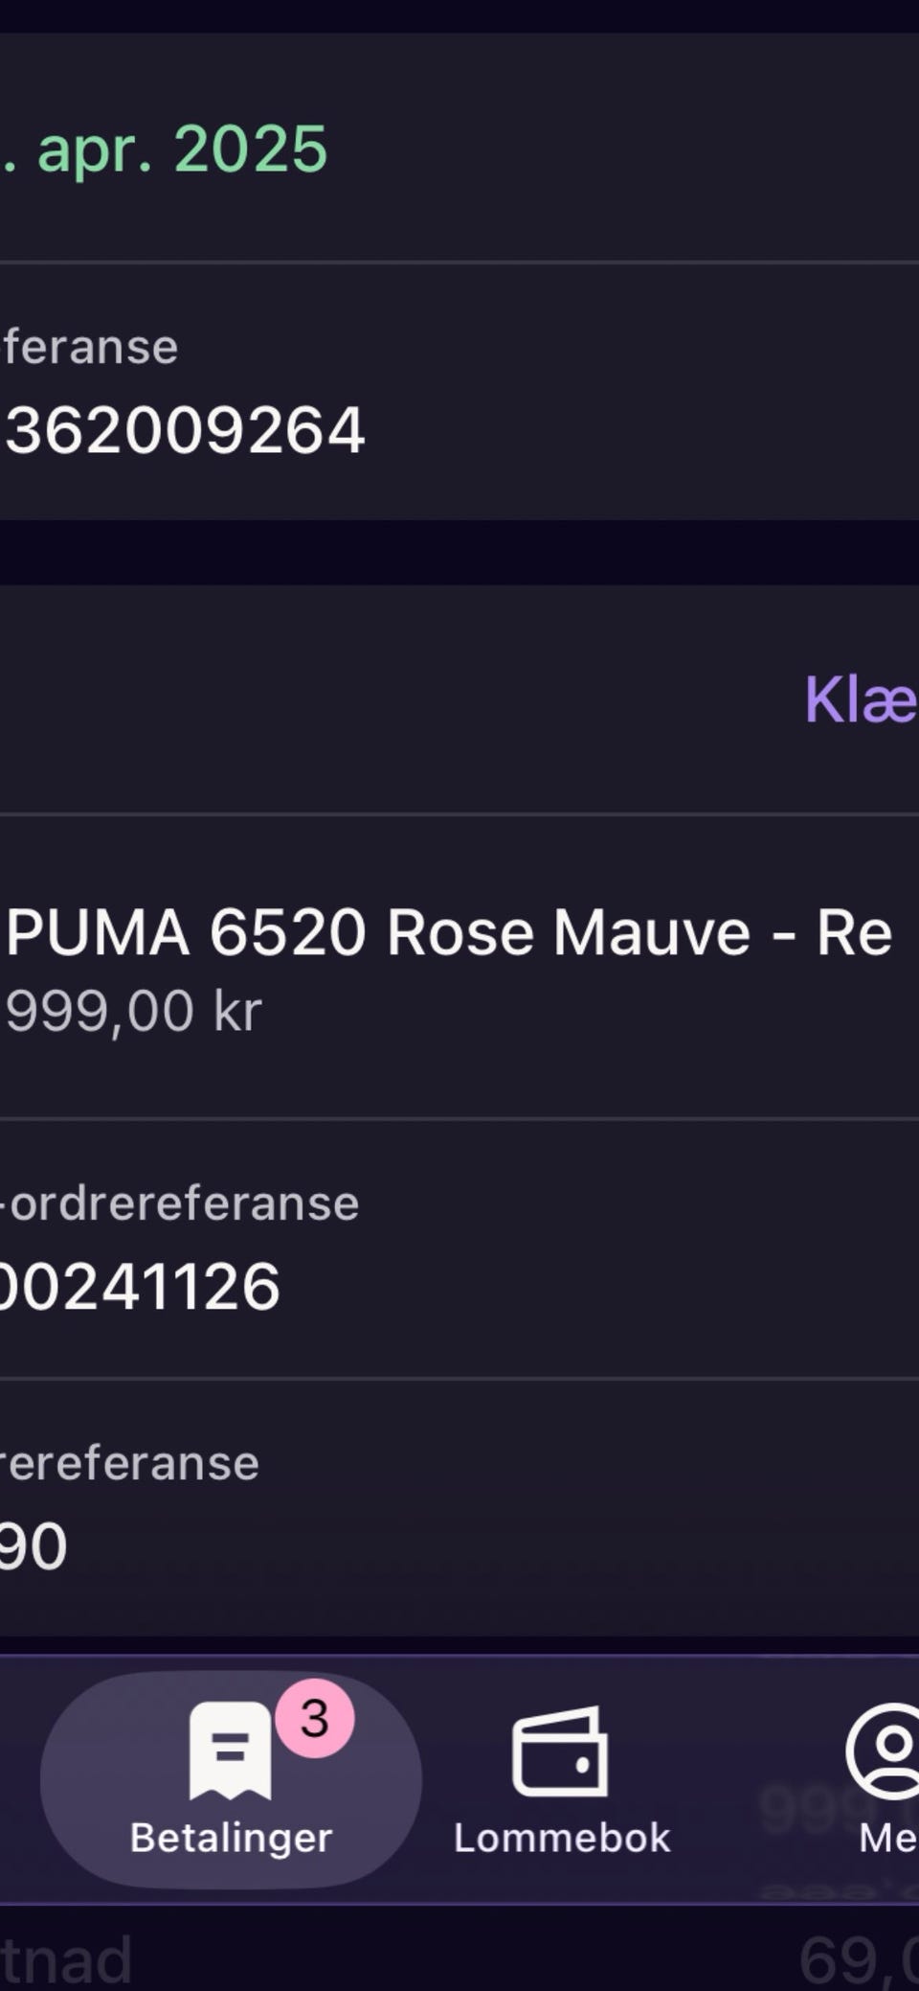Tap the order reference 00241126
This screenshot has width=919, height=1991.
(140, 1286)
